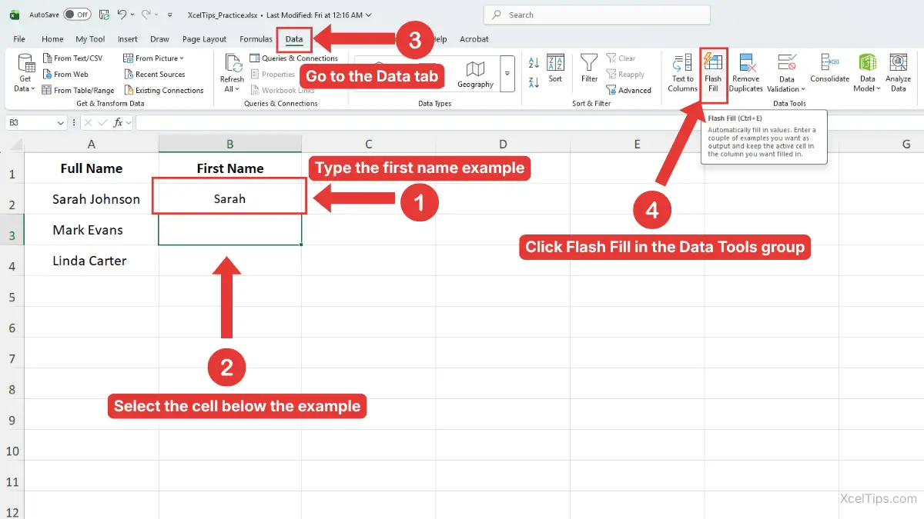Open the File menu
This screenshot has height=519, width=924.
pyautogui.click(x=19, y=39)
